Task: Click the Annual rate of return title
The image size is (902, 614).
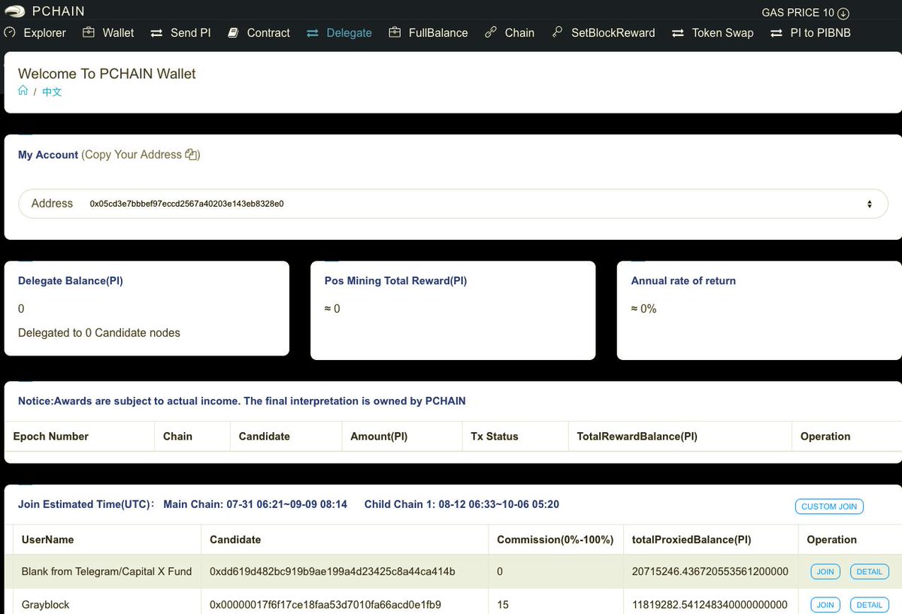Action: point(683,281)
